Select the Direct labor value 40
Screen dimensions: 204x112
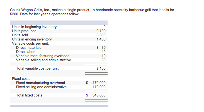[103, 52]
